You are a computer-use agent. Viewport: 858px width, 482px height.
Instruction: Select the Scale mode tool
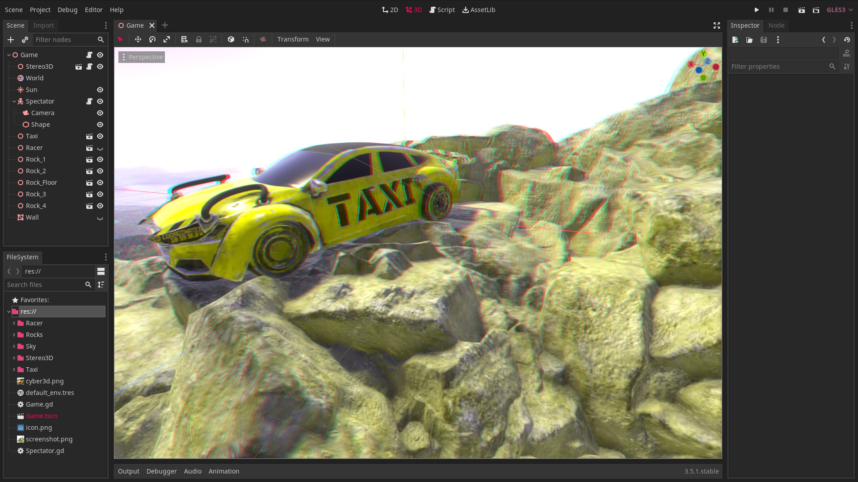(167, 39)
